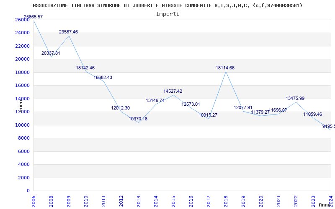Click the 2006 year axis label
The width and height of the screenshot is (335, 209).
pos(33,201)
